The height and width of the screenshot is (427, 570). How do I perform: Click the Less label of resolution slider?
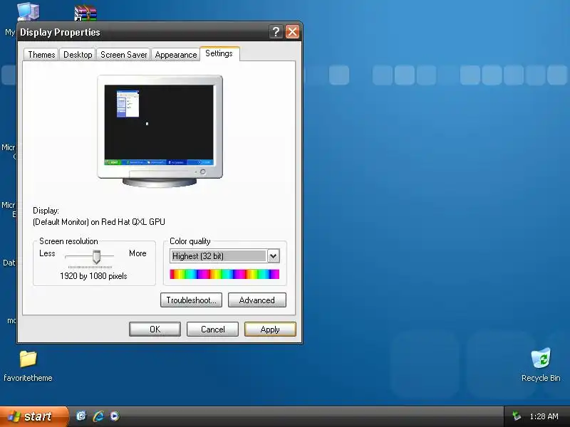47,253
